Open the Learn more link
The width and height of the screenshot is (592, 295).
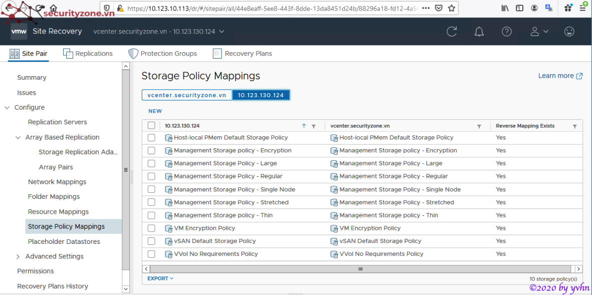(x=560, y=76)
